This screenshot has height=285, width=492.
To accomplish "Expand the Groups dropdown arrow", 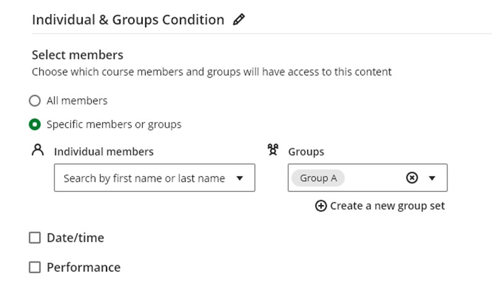I will (432, 178).
